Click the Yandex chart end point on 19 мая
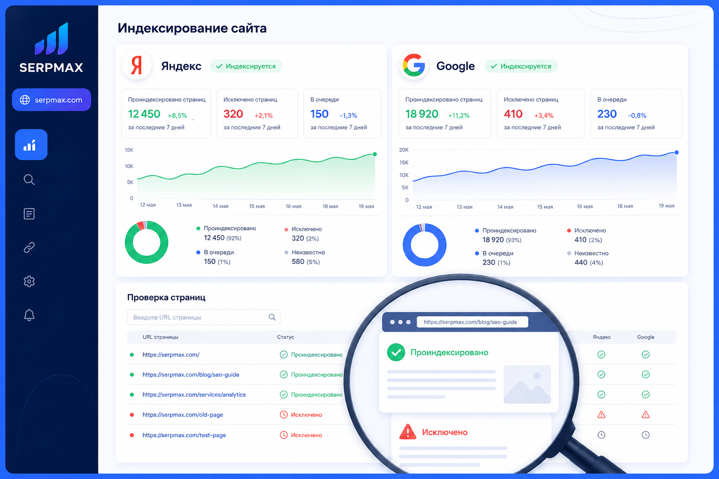 (x=374, y=154)
